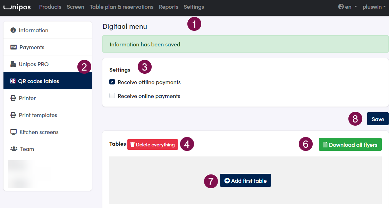Open Kitchen screens section
This screenshot has height=208, width=389.
point(48,132)
